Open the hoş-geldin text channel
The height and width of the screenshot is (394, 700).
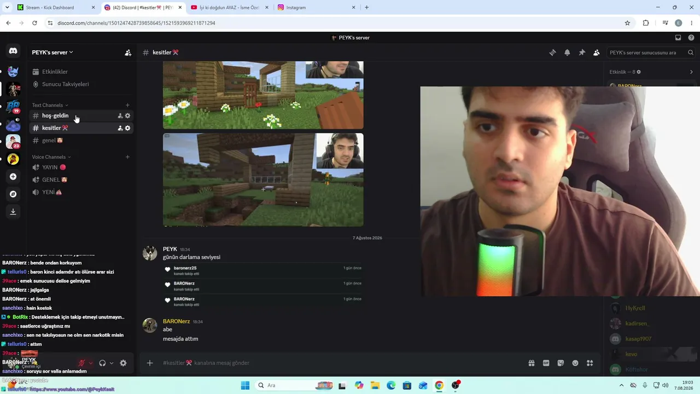[55, 115]
